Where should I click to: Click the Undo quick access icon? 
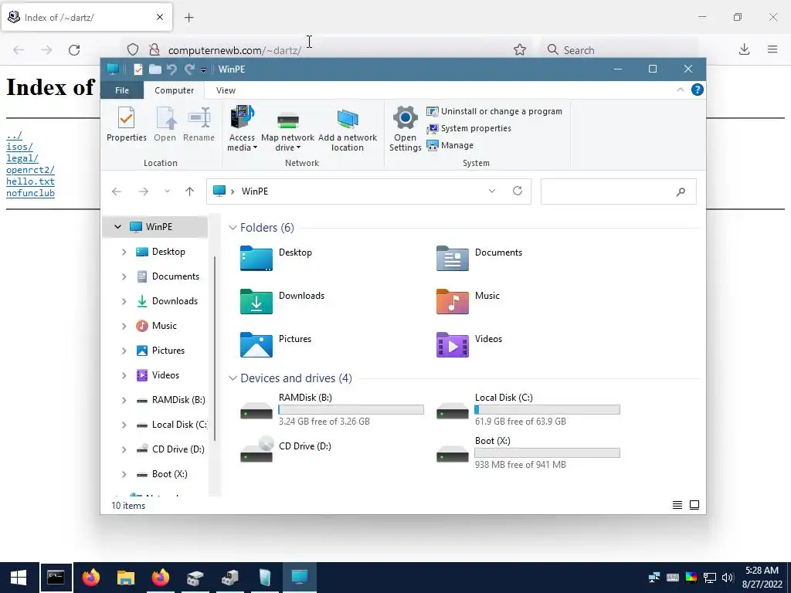(172, 69)
